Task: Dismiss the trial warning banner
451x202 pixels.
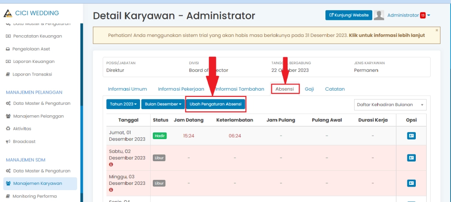Action: click(x=436, y=30)
